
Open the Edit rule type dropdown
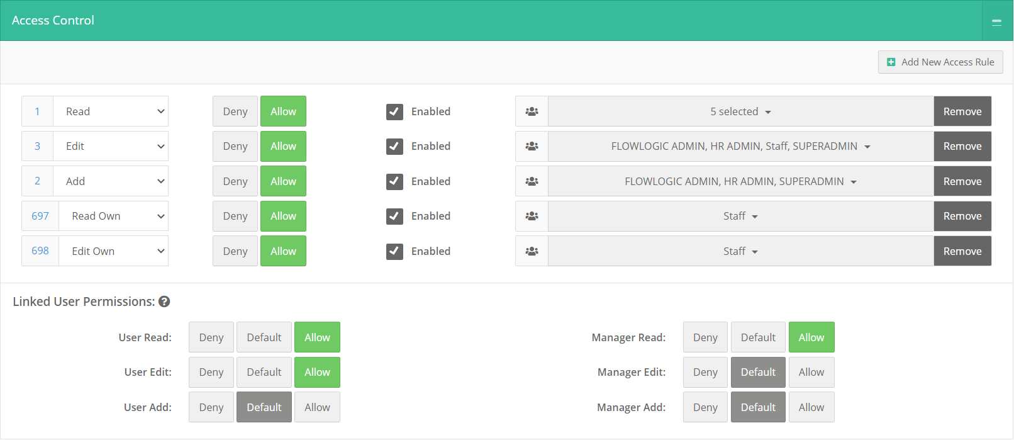coord(111,146)
